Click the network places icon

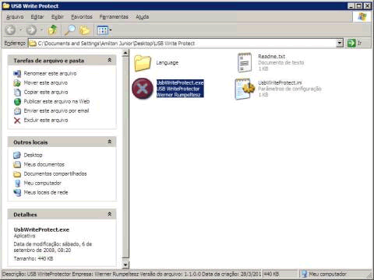(x=17, y=192)
